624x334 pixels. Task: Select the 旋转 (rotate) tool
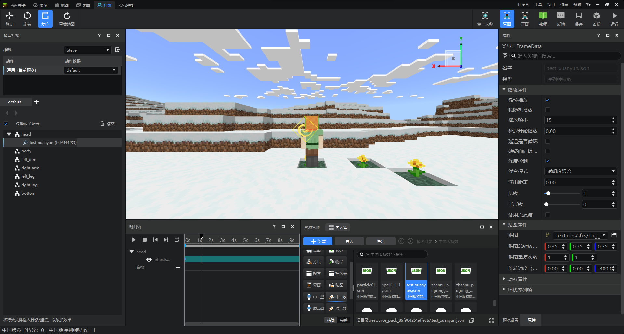27,19
